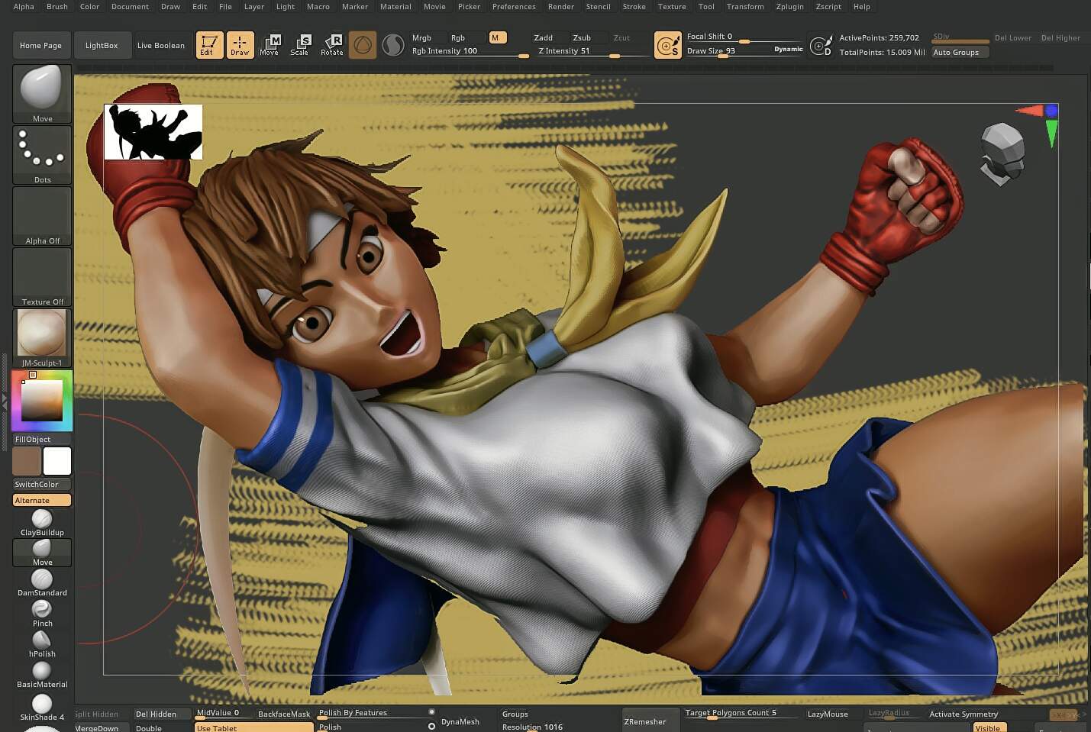Click the blue axis dot on orientation gizmo
Viewport: 1091px width, 732px height.
pos(1051,111)
